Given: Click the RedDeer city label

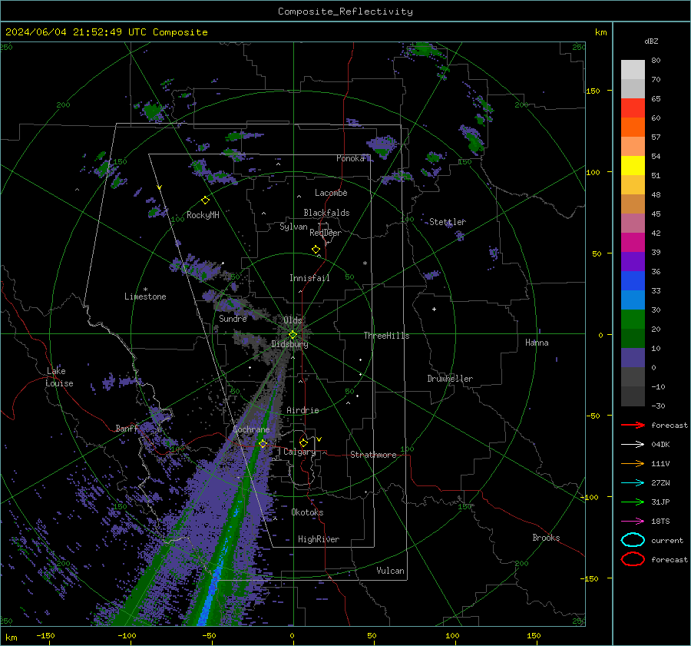Looking at the screenshot, I should (x=326, y=233).
